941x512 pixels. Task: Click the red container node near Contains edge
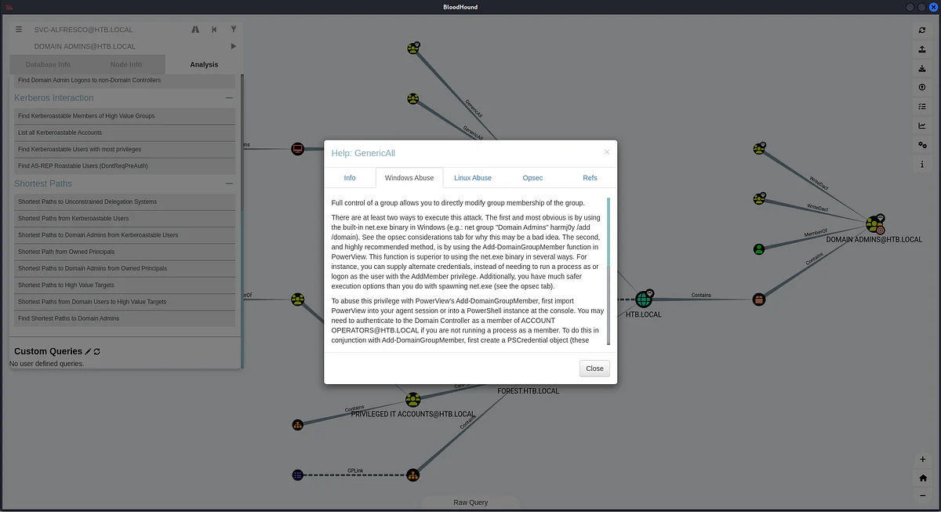point(758,299)
